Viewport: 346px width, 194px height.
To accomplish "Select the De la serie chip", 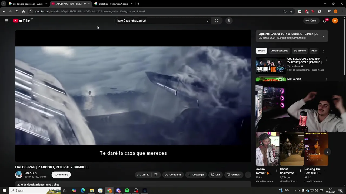I will tap(300, 51).
